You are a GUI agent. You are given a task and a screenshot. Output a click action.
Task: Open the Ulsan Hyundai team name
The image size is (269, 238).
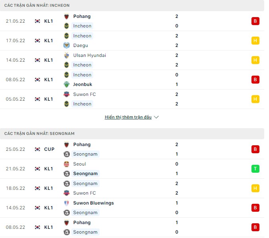[90, 55]
